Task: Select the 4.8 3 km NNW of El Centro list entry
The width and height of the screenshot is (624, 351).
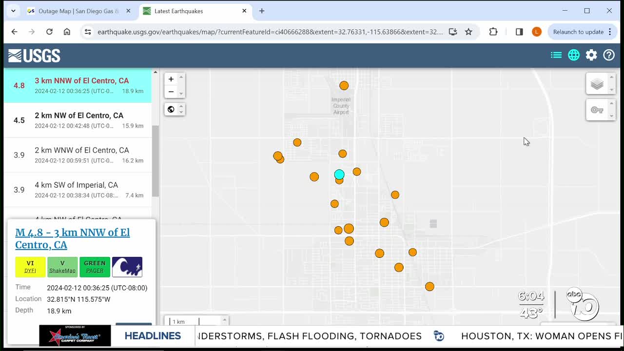Action: [x=78, y=85]
